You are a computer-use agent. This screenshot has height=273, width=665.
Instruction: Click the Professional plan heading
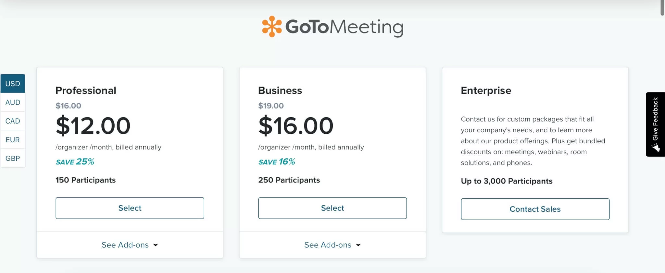[x=86, y=90]
